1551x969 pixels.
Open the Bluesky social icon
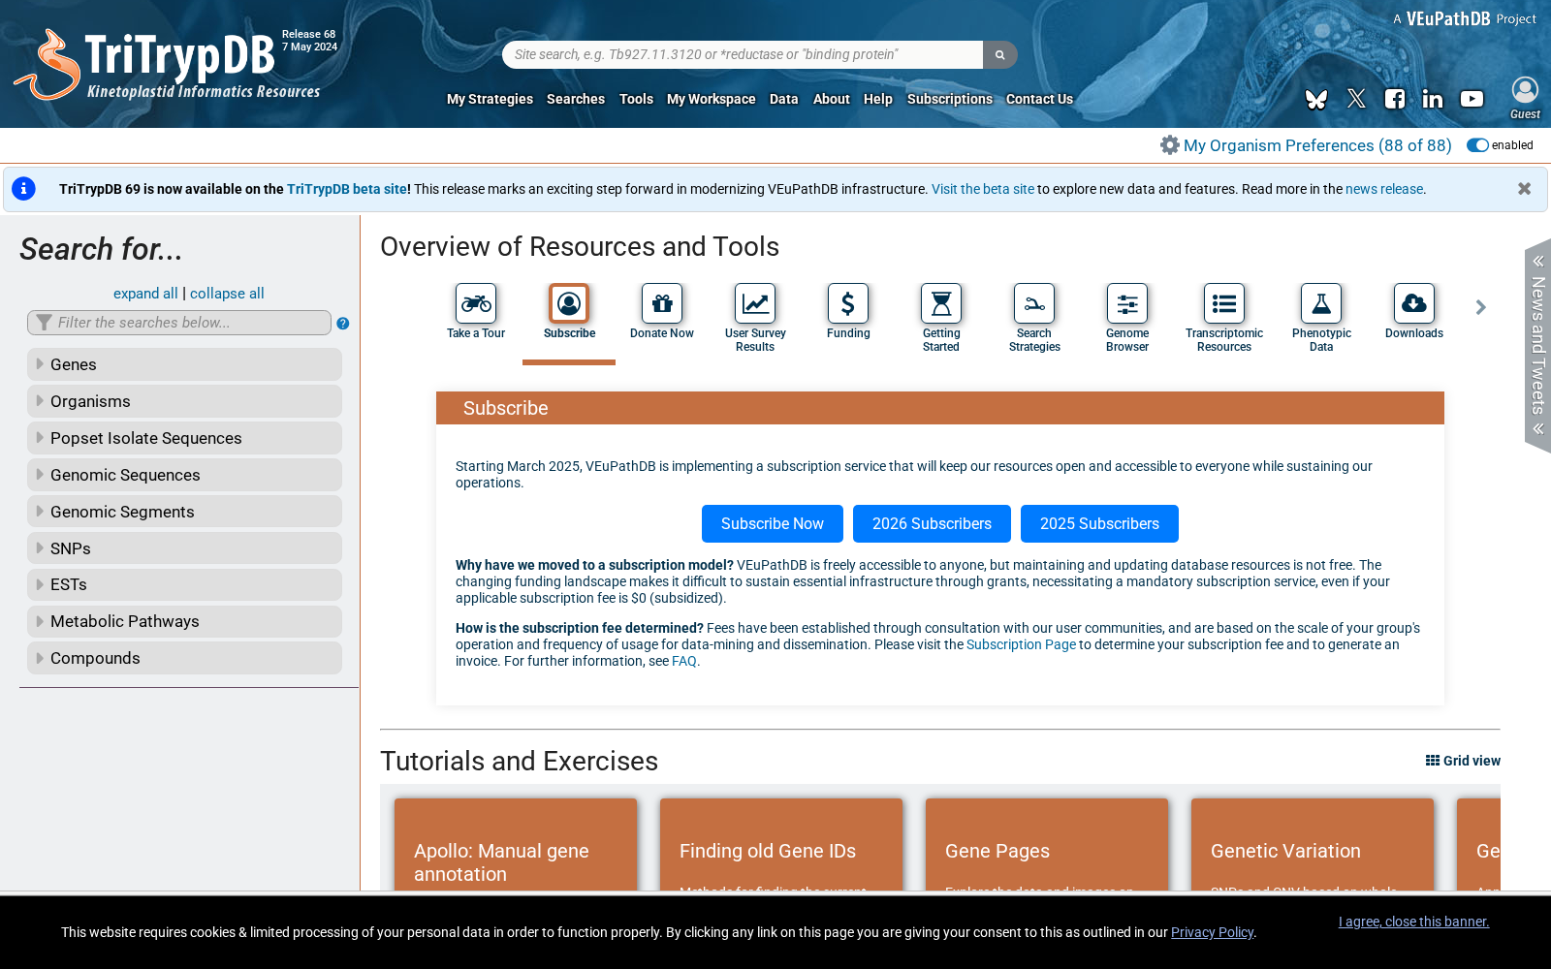(x=1316, y=99)
